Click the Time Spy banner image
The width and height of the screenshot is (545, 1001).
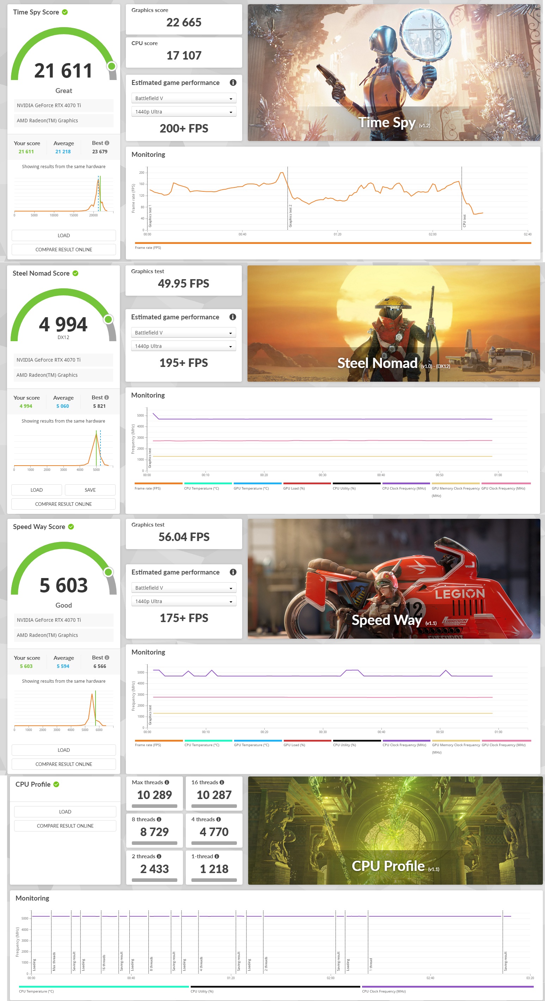(x=394, y=73)
